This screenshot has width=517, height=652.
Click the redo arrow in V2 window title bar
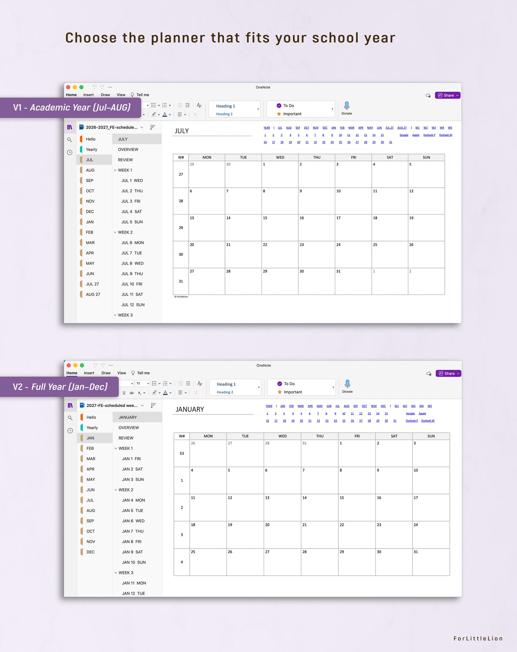[103, 365]
